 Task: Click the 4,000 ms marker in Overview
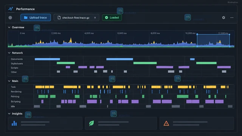tap(89, 33)
